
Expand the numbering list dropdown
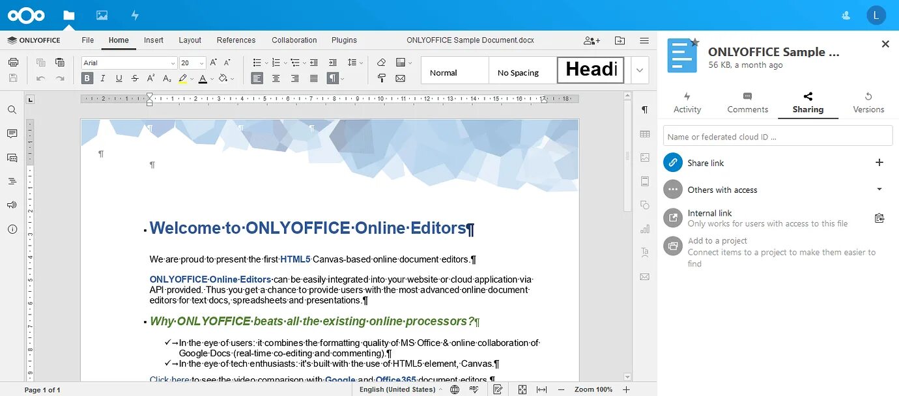coord(285,63)
